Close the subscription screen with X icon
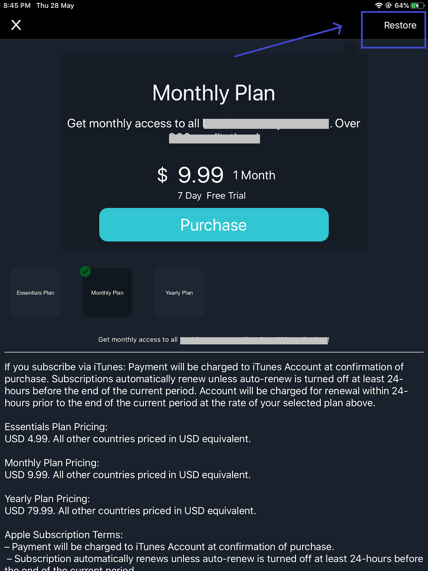 [x=16, y=25]
